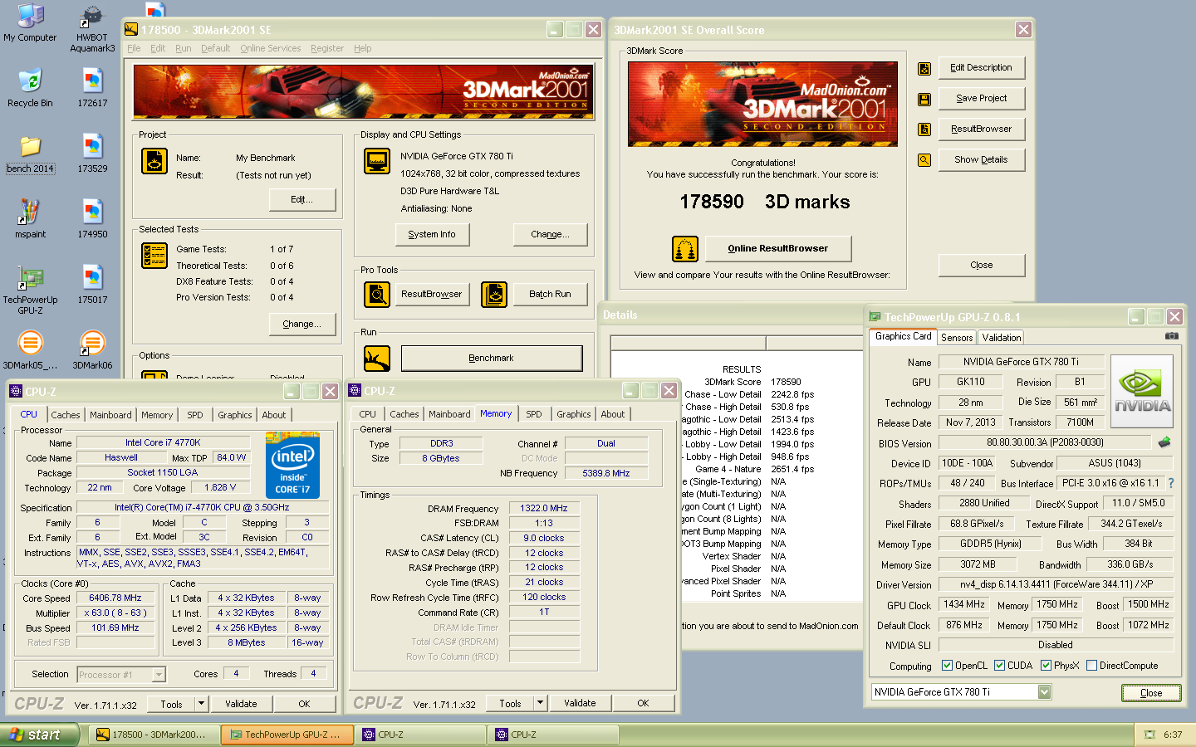
Task: Click the Project icon in 3DMark2001
Action: [154, 161]
